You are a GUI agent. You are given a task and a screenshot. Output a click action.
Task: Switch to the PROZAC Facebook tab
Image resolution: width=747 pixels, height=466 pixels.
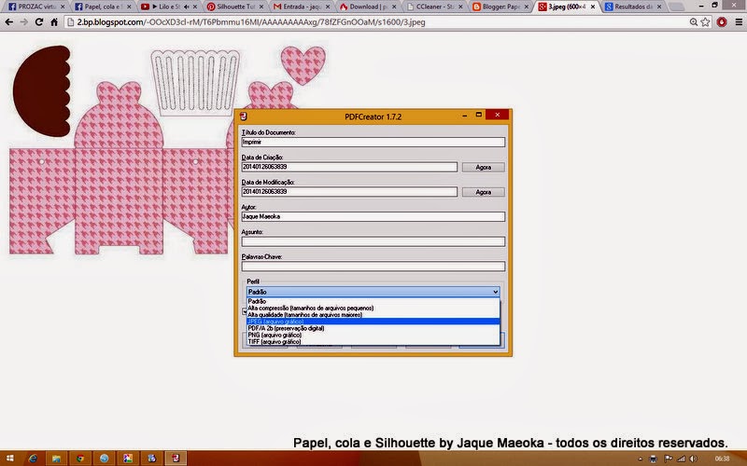pyautogui.click(x=36, y=7)
